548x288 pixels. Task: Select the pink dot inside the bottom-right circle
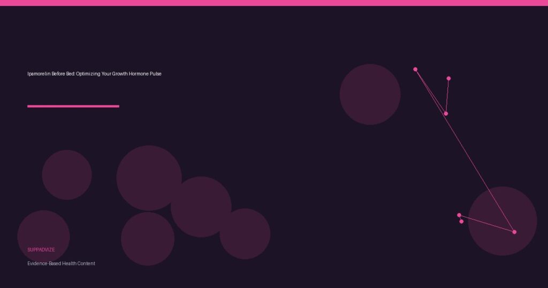pos(514,232)
